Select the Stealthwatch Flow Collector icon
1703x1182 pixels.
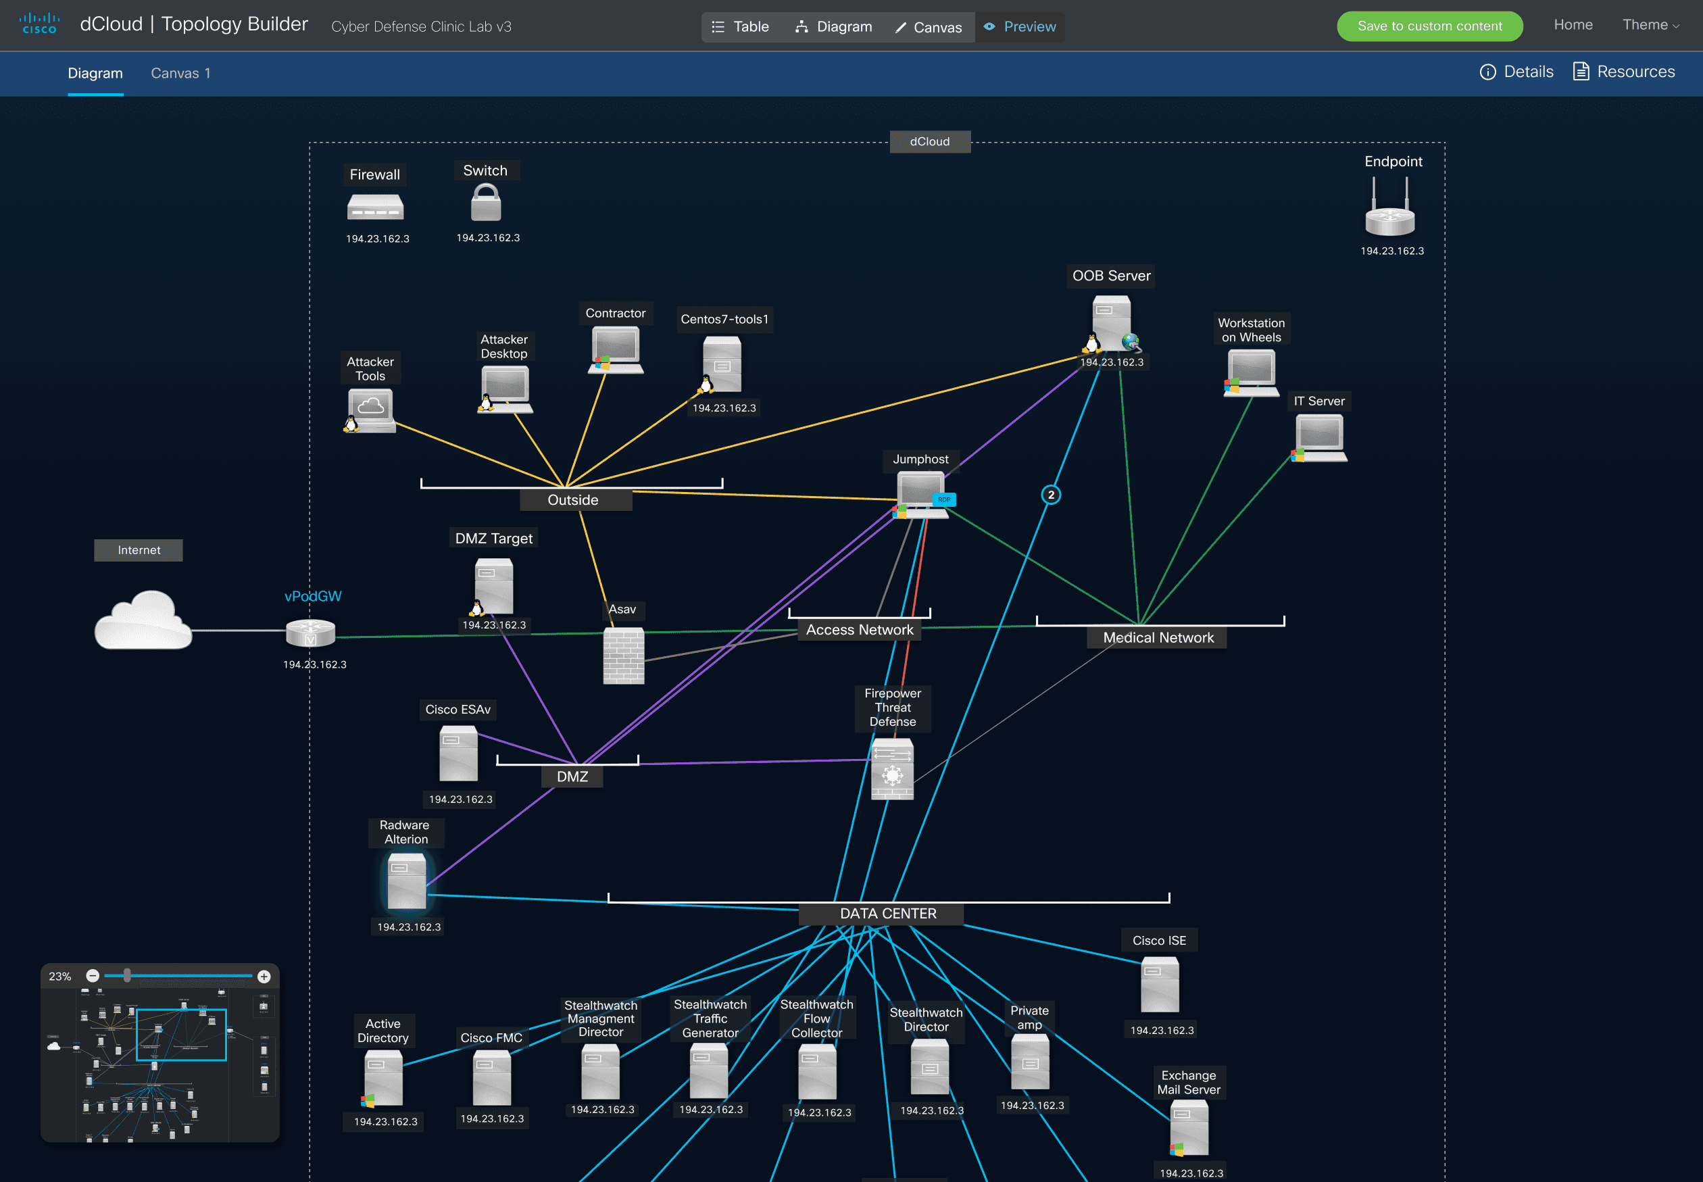(817, 1072)
